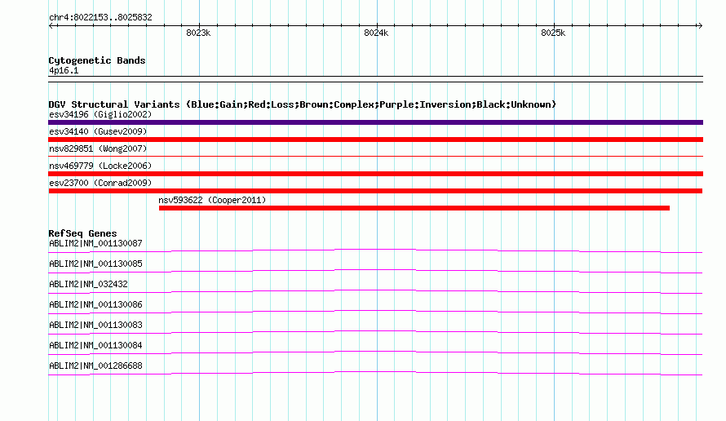Open the RefSeq Genes track title

click(x=83, y=233)
